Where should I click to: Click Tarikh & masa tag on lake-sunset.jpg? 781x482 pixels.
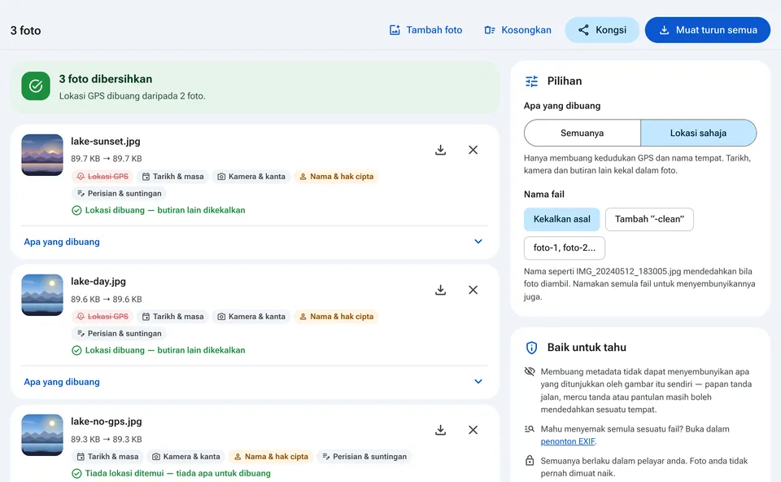click(172, 177)
